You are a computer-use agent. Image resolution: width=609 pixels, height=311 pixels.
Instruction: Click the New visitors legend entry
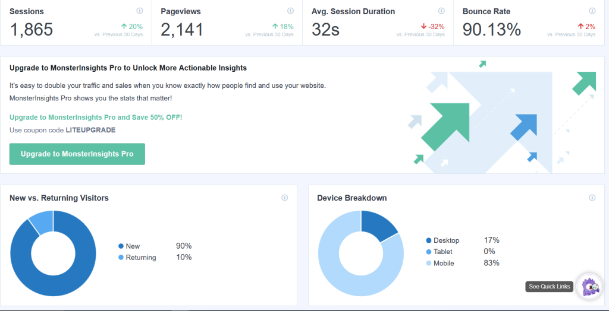129,246
